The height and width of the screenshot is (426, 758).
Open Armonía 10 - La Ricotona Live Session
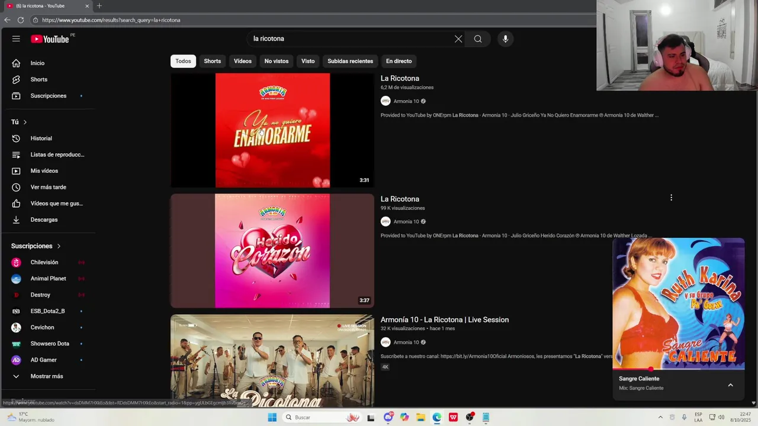pyautogui.click(x=445, y=319)
